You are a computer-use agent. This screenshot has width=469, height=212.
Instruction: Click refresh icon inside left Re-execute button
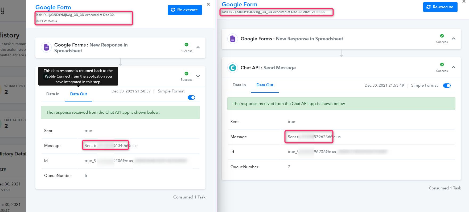173,10
